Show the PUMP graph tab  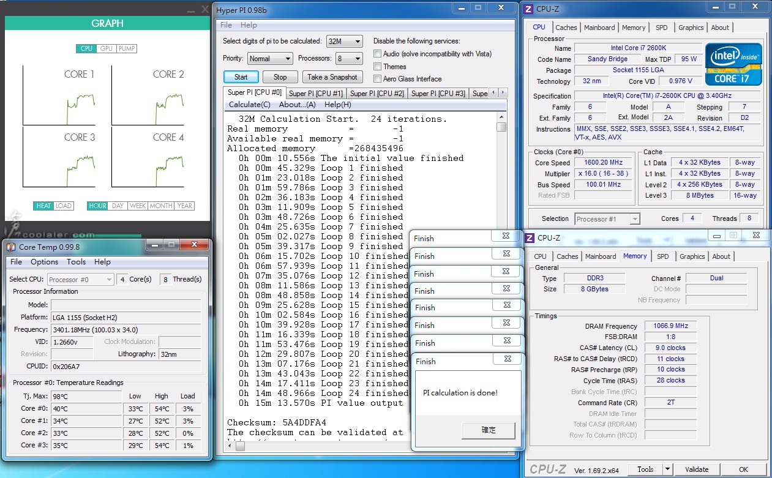(x=127, y=48)
